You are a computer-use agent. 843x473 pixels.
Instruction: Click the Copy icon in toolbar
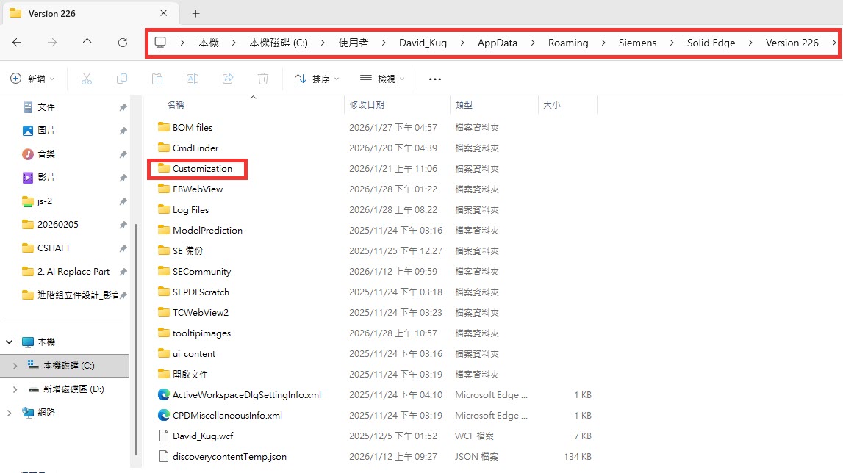tap(122, 79)
